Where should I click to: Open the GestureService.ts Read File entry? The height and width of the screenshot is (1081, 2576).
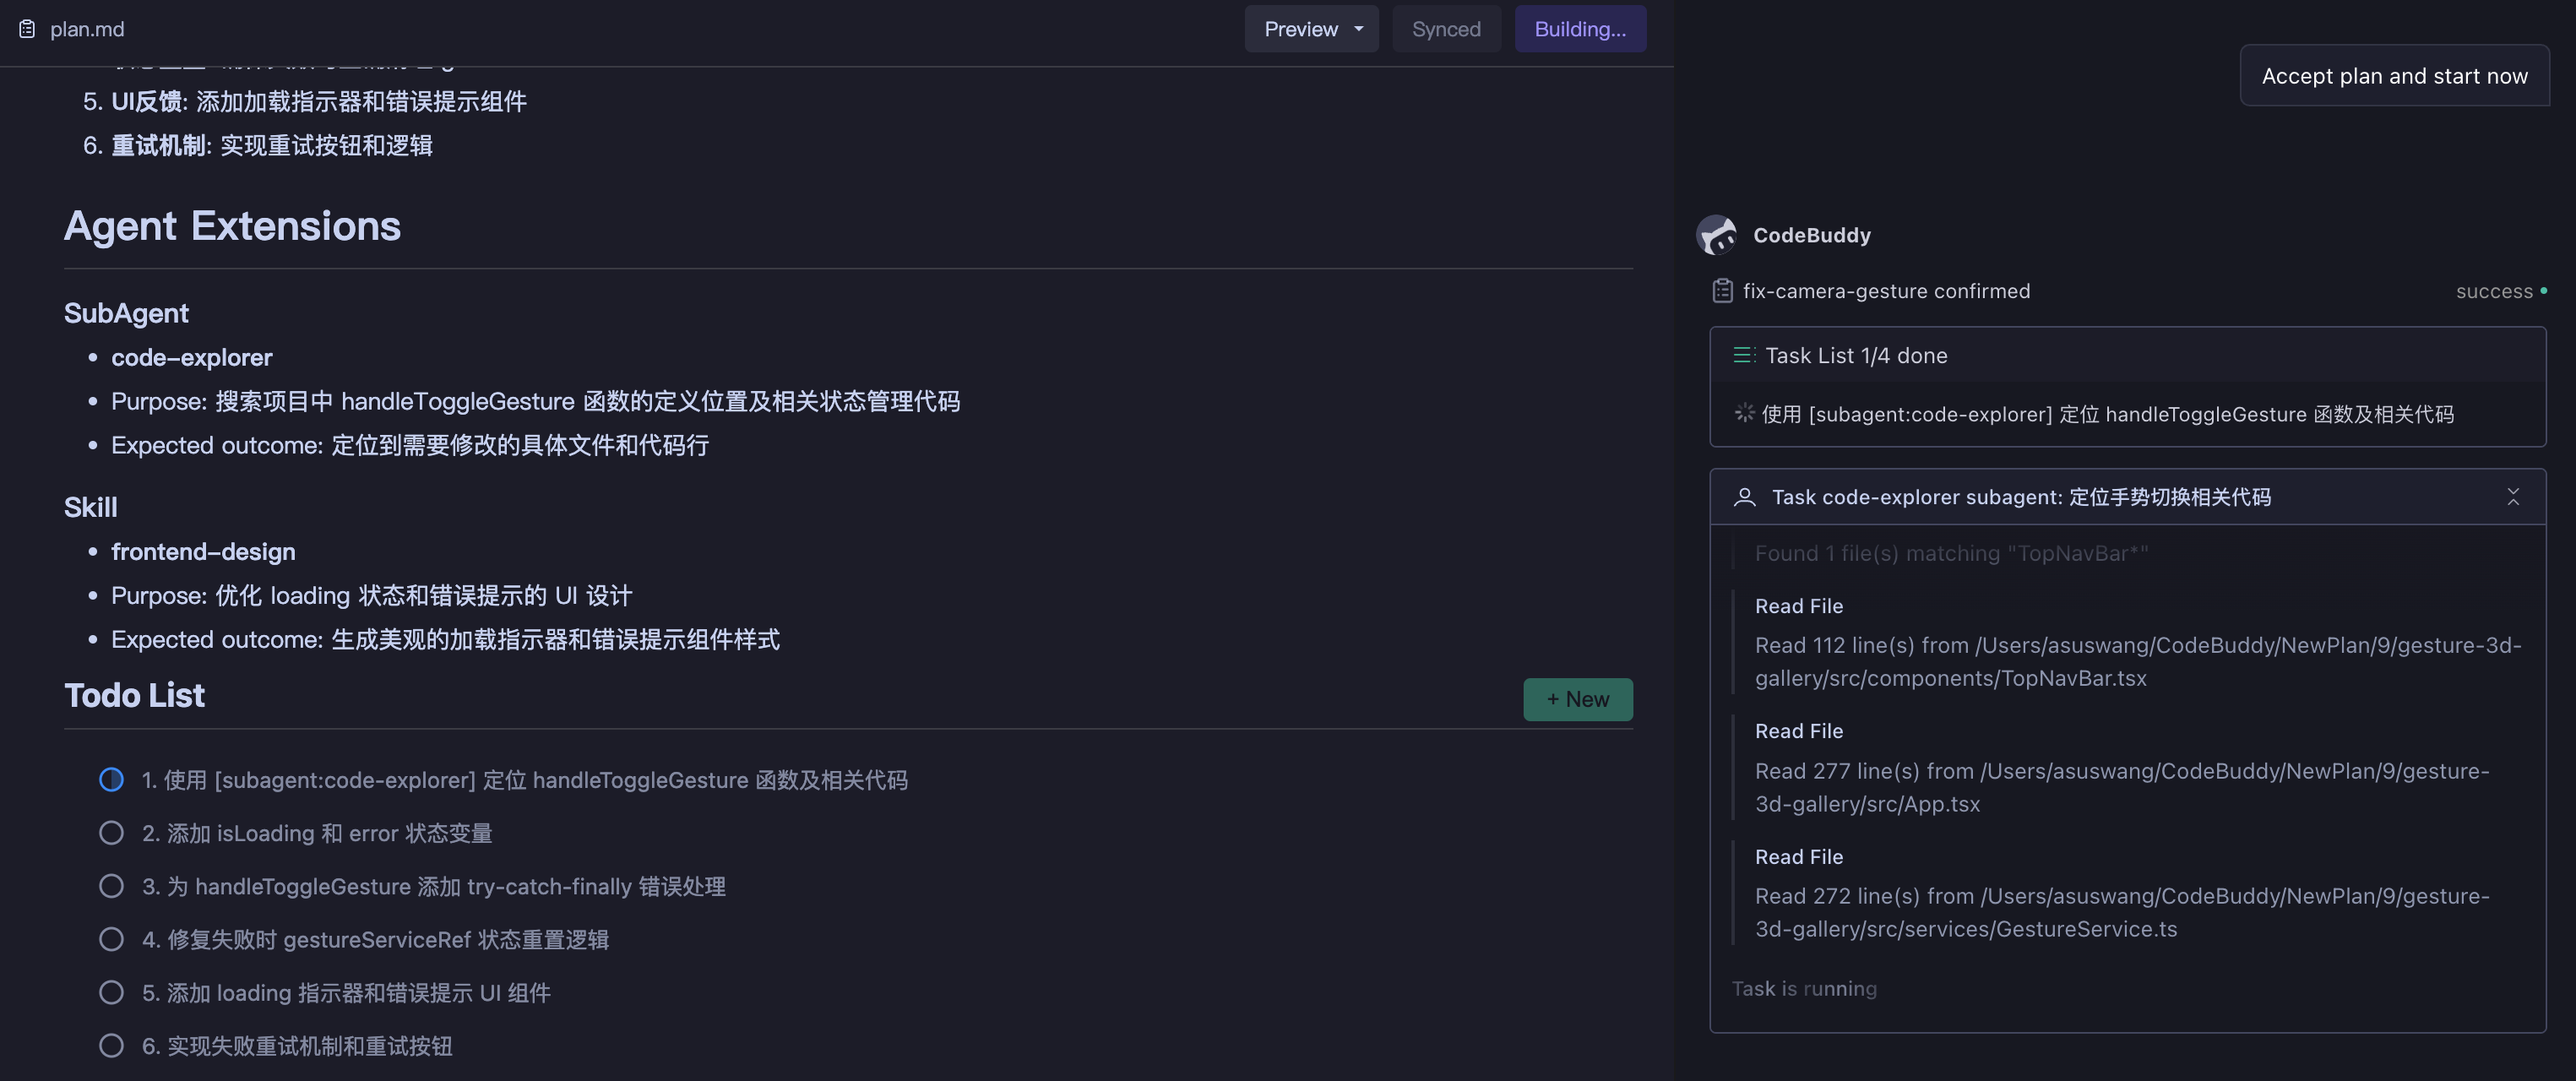click(2120, 911)
